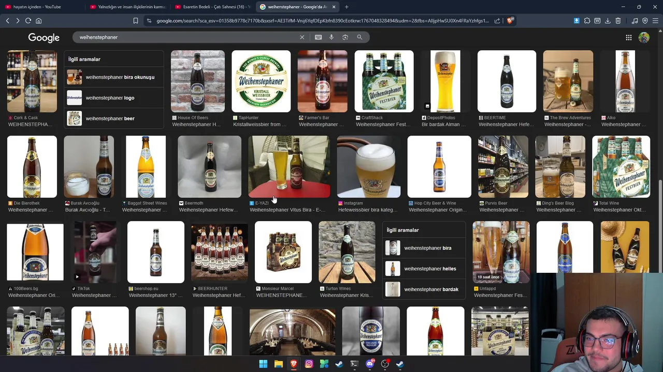
Task: Select related search 'weihenstephaner logo'
Action: (x=114, y=98)
